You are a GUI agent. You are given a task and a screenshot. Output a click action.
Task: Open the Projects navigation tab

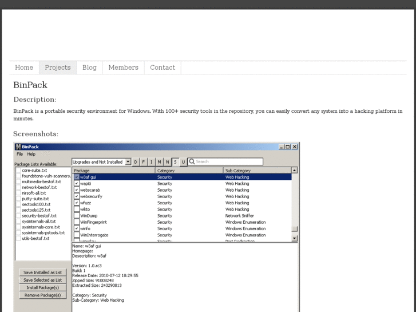tap(58, 68)
